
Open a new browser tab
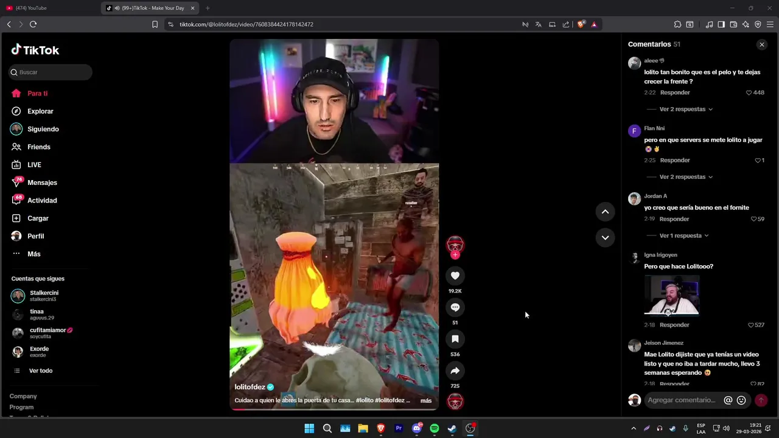[x=208, y=8]
